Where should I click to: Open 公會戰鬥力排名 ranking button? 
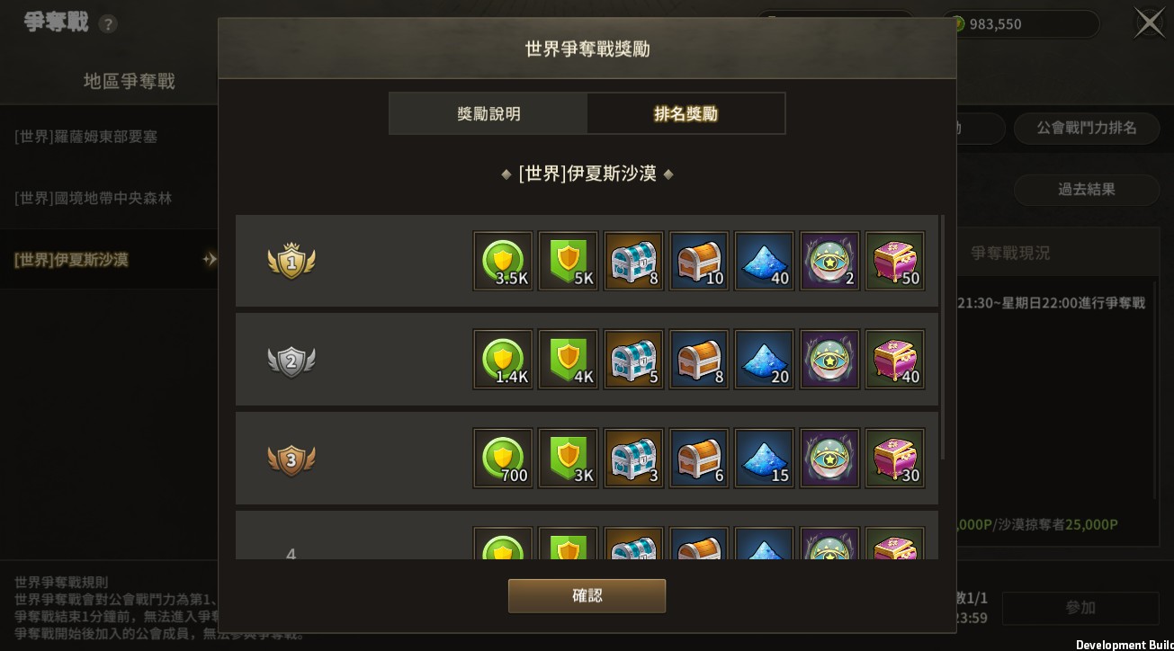click(1087, 129)
